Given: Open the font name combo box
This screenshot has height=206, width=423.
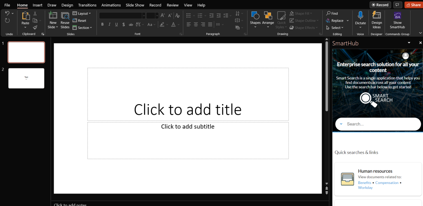Looking at the screenshot, I should click(x=122, y=16).
